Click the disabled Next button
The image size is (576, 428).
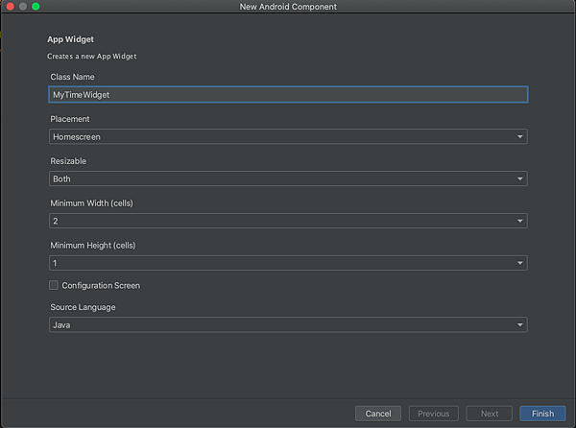[x=490, y=414]
